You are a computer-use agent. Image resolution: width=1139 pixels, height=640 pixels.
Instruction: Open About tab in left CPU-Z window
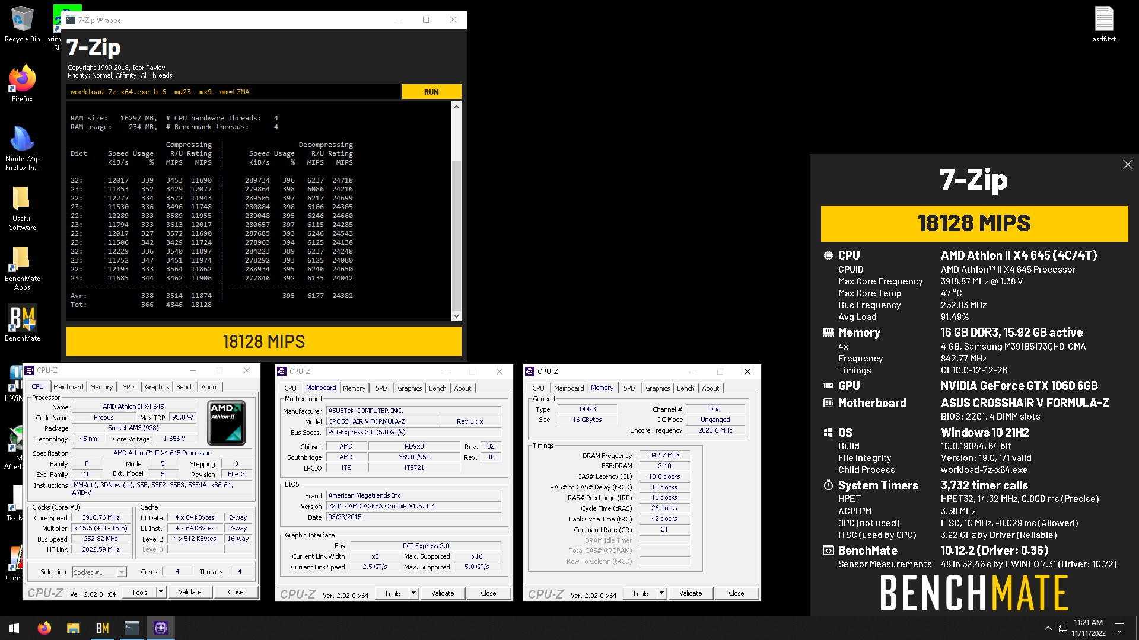click(x=210, y=387)
